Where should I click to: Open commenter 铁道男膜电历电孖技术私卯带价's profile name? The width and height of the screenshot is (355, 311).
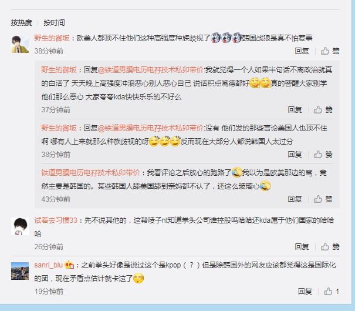pos(90,173)
